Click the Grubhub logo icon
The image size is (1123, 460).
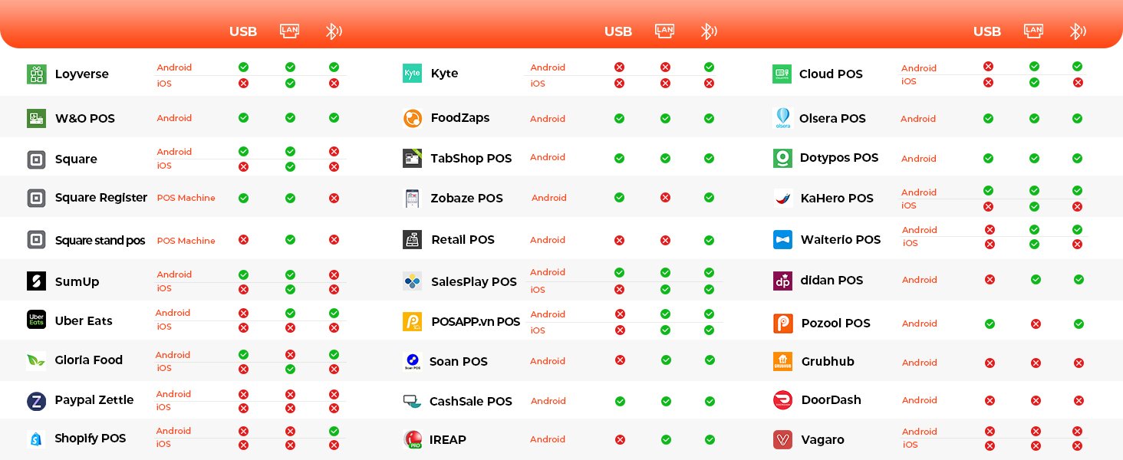click(782, 362)
